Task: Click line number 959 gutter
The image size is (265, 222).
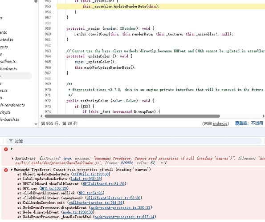Action: pyautogui.click(x=48, y=28)
